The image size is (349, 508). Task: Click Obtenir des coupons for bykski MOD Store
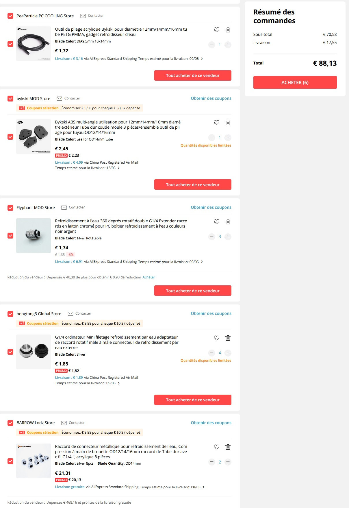211,98
